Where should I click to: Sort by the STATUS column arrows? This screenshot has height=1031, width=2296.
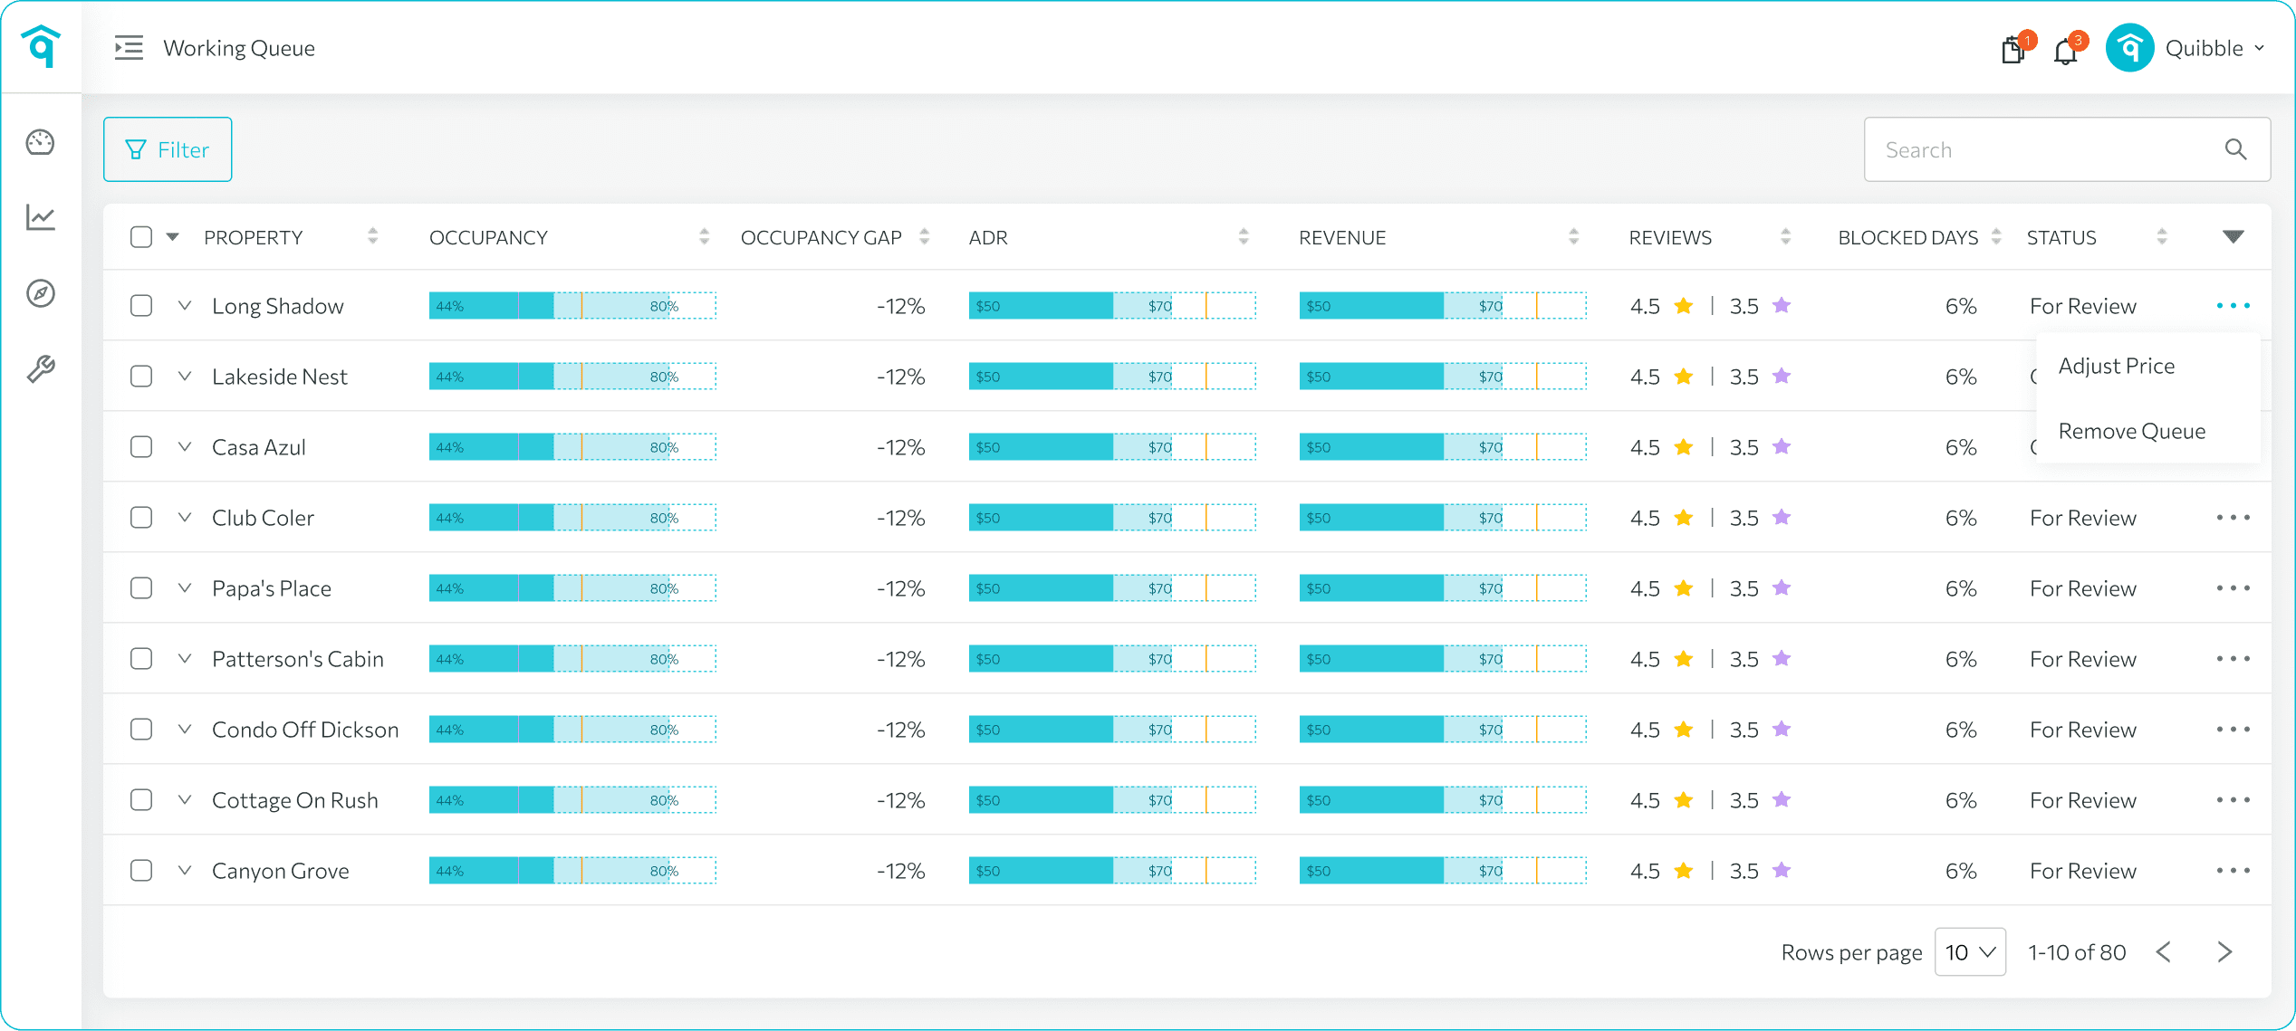tap(2162, 237)
